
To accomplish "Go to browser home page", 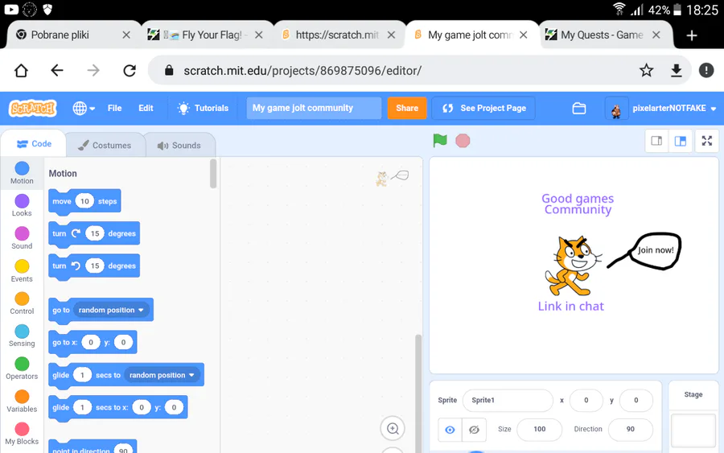I will point(21,71).
